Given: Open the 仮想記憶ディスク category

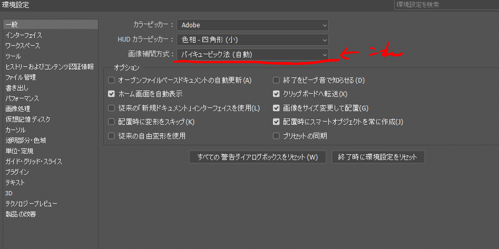Looking at the screenshot, I should coord(28,119).
